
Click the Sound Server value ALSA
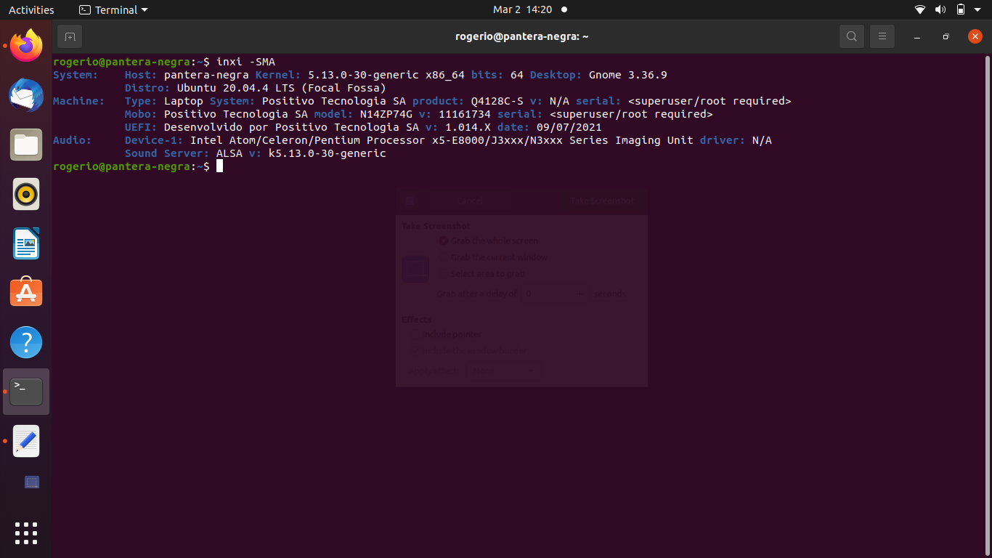(x=229, y=153)
